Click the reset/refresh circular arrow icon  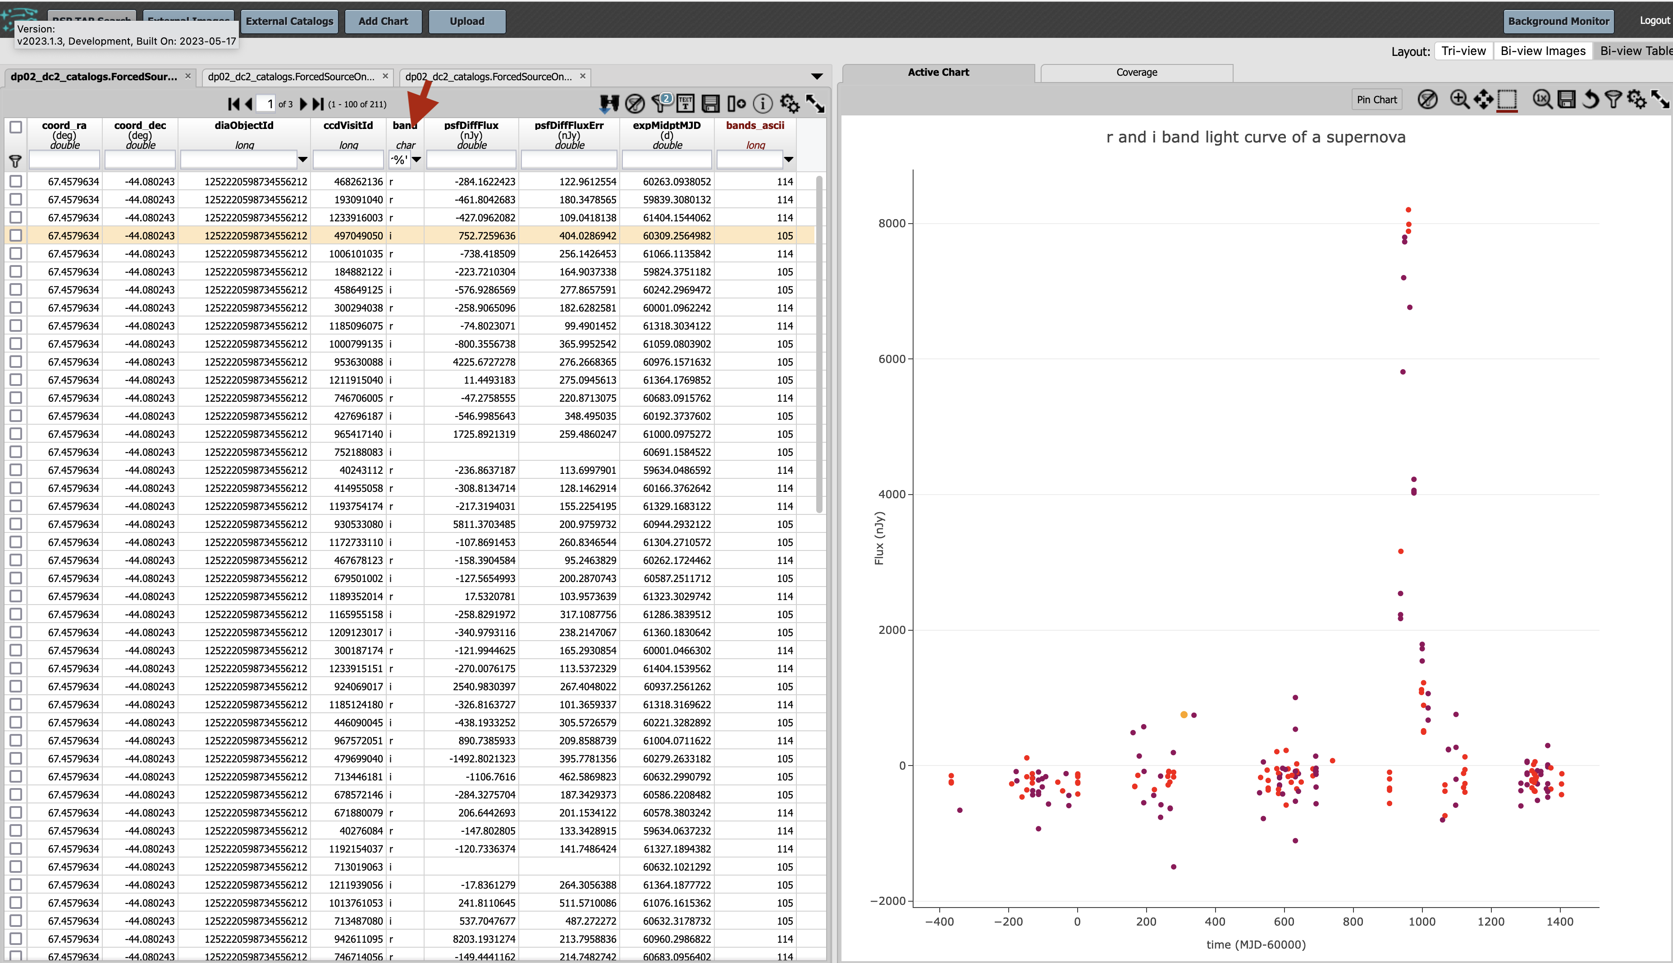1589,101
